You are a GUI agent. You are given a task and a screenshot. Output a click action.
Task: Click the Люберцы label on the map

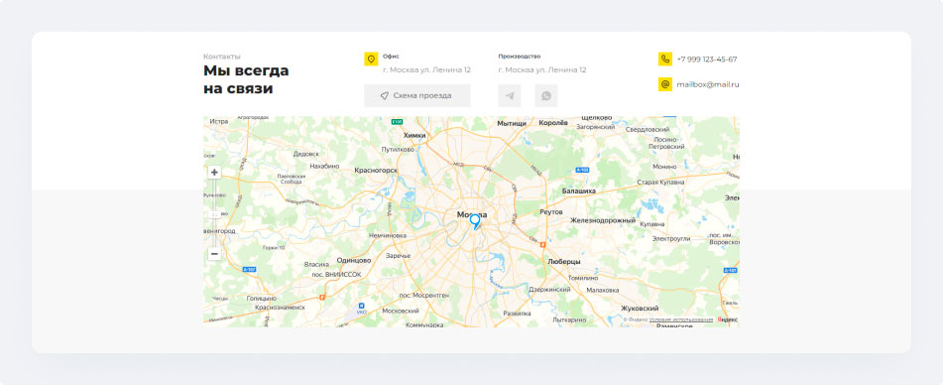(564, 262)
